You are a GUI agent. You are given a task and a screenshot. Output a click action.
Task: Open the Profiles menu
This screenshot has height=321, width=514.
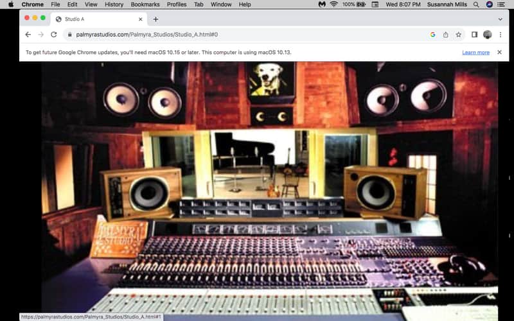pos(177,4)
